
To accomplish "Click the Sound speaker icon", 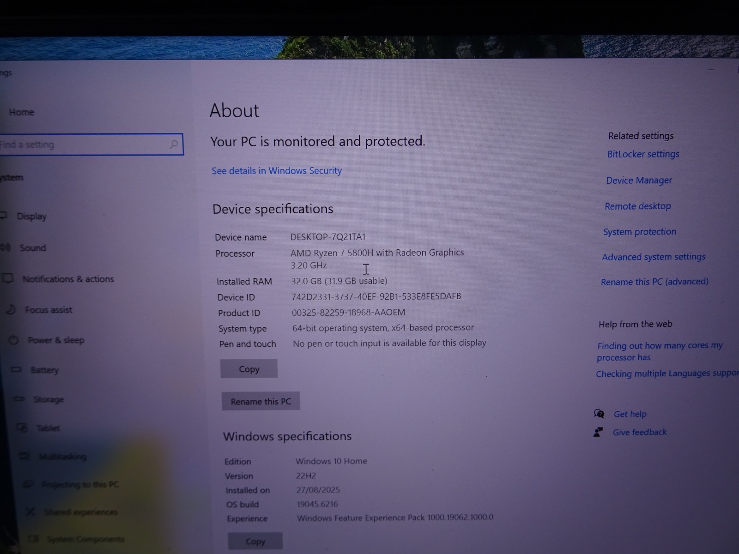I will [x=5, y=247].
